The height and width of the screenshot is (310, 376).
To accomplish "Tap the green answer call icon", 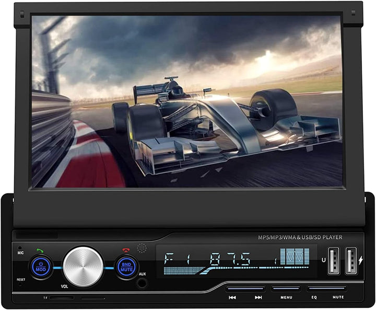I will point(41,251).
